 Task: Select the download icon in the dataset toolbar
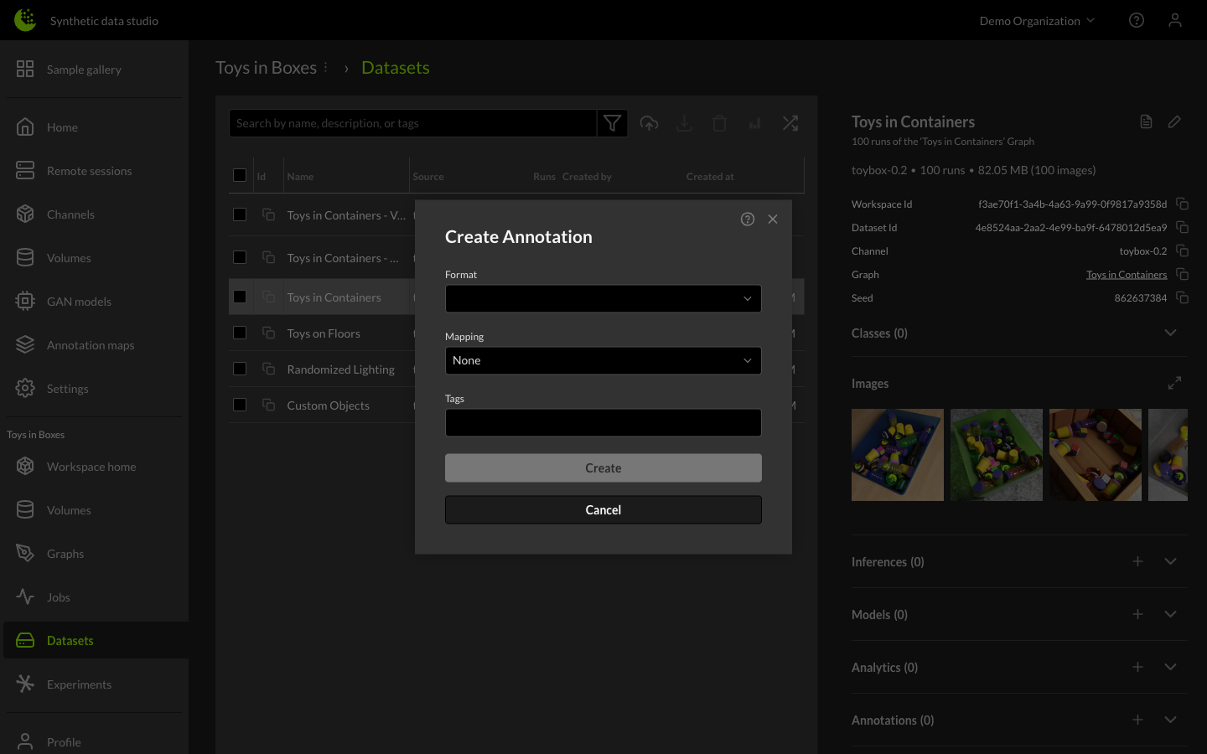[684, 122]
